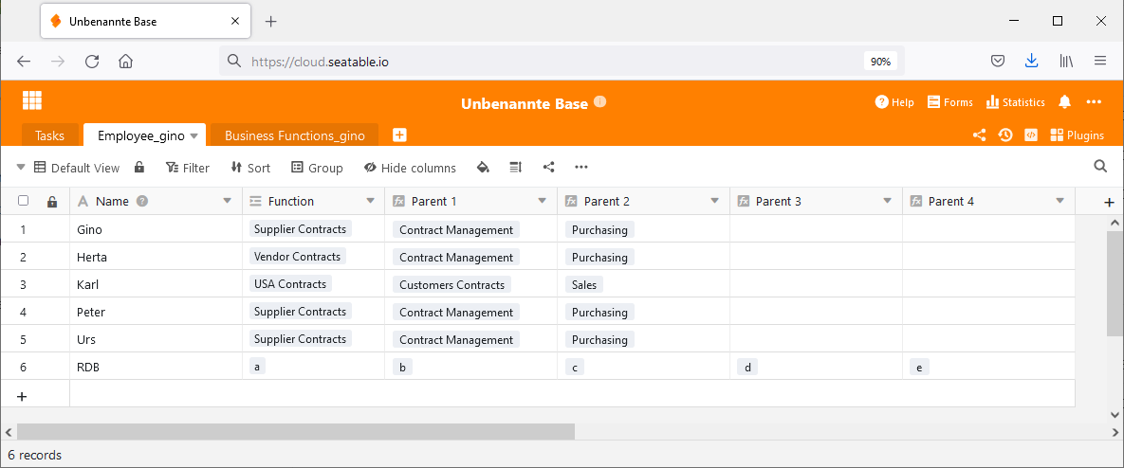Image resolution: width=1124 pixels, height=468 pixels.
Task: Switch to the Tasks tab
Action: (x=49, y=135)
